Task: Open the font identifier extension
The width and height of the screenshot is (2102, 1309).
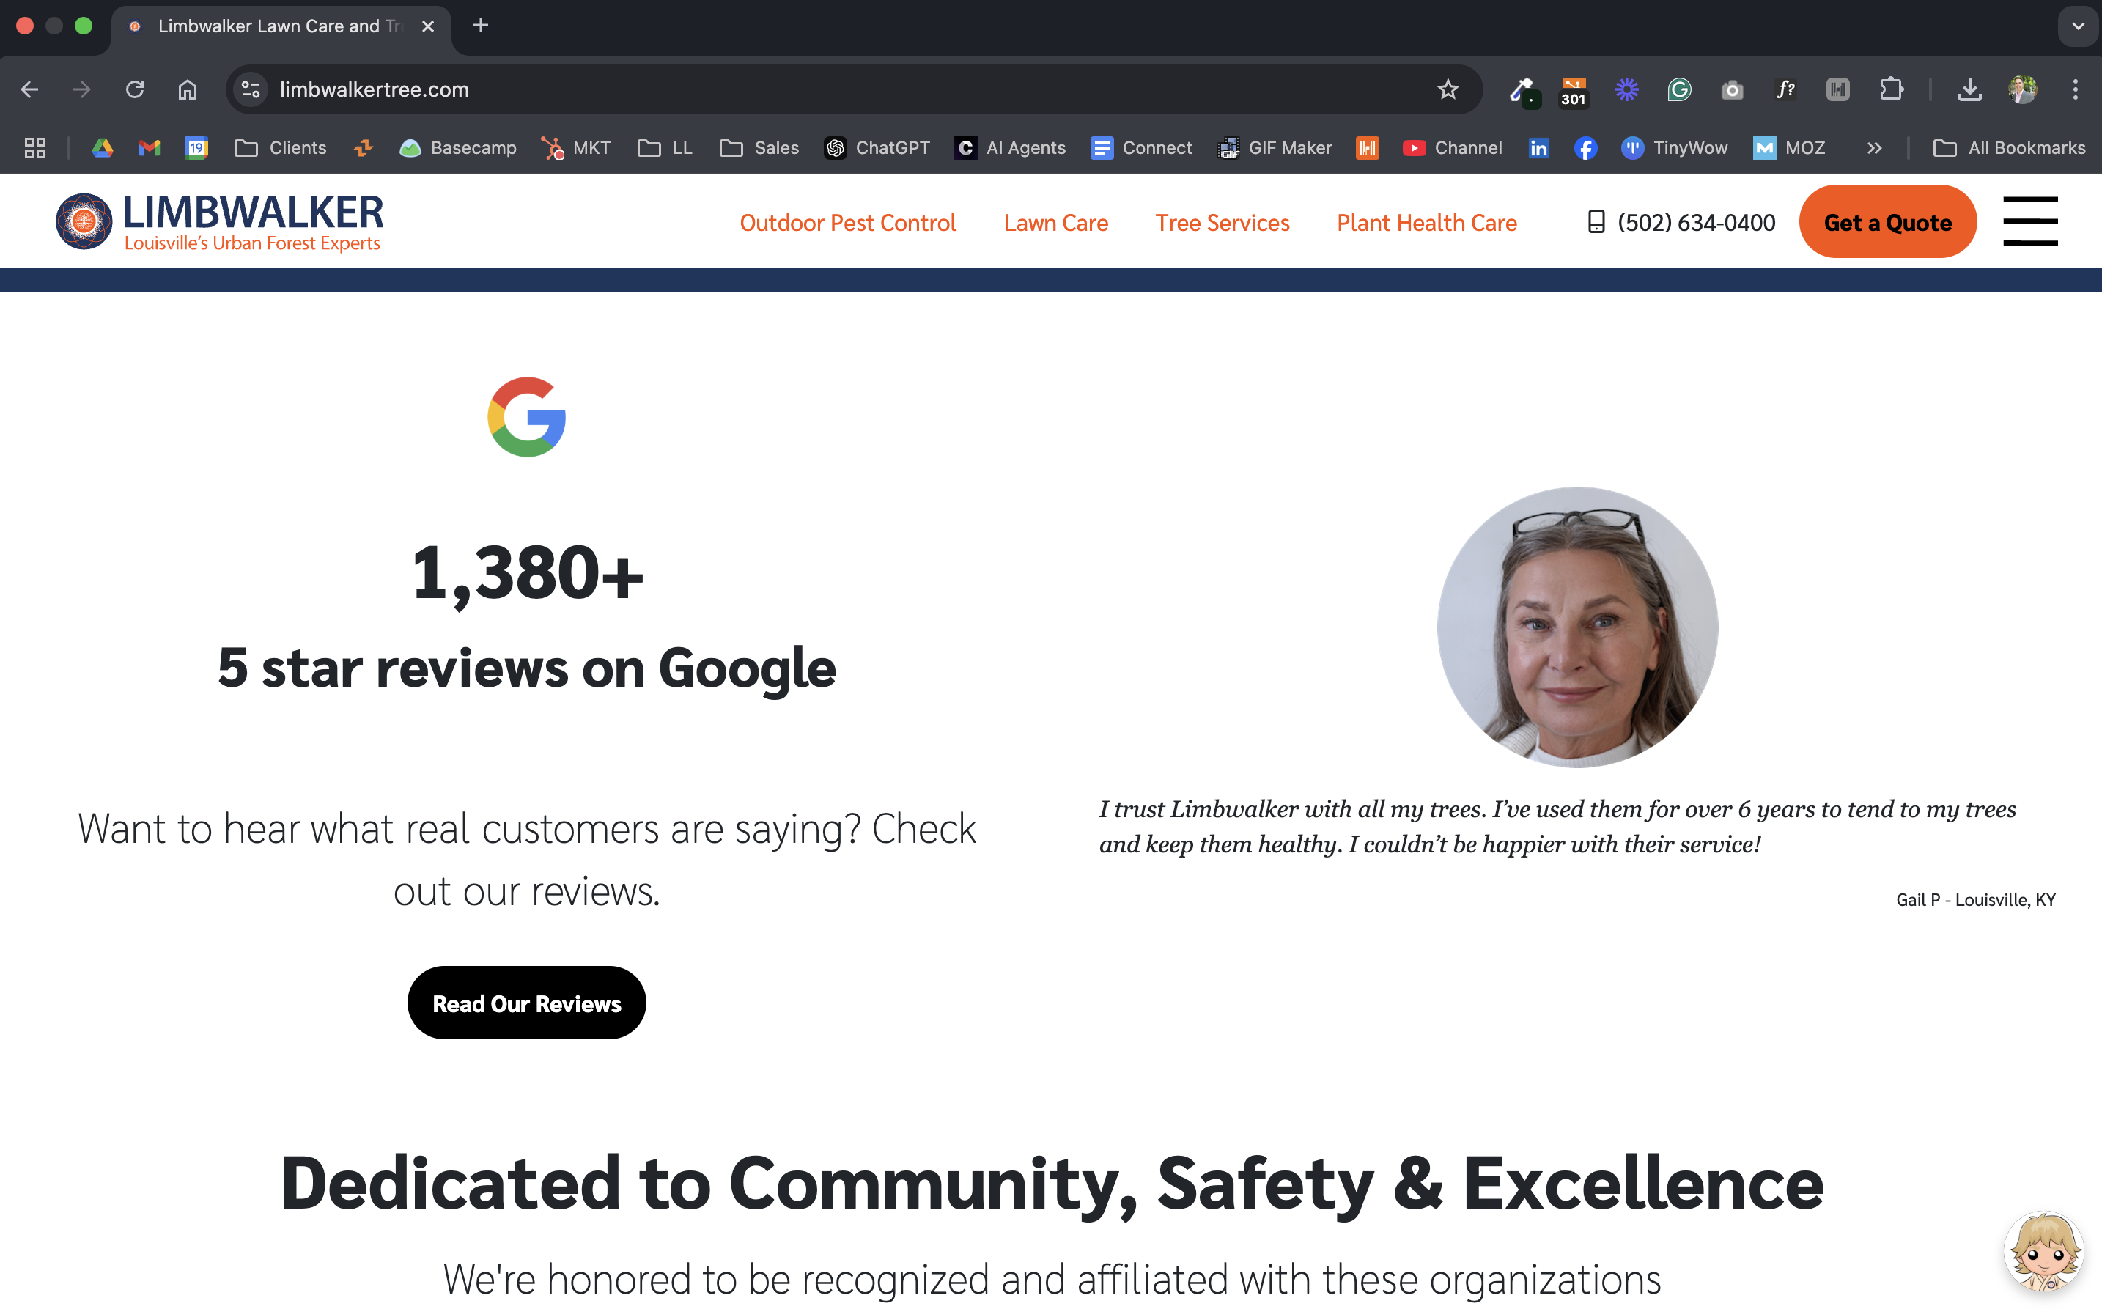Action: coord(1785,89)
